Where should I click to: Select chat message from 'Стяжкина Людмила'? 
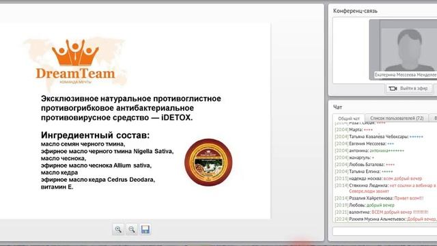pos(386,189)
